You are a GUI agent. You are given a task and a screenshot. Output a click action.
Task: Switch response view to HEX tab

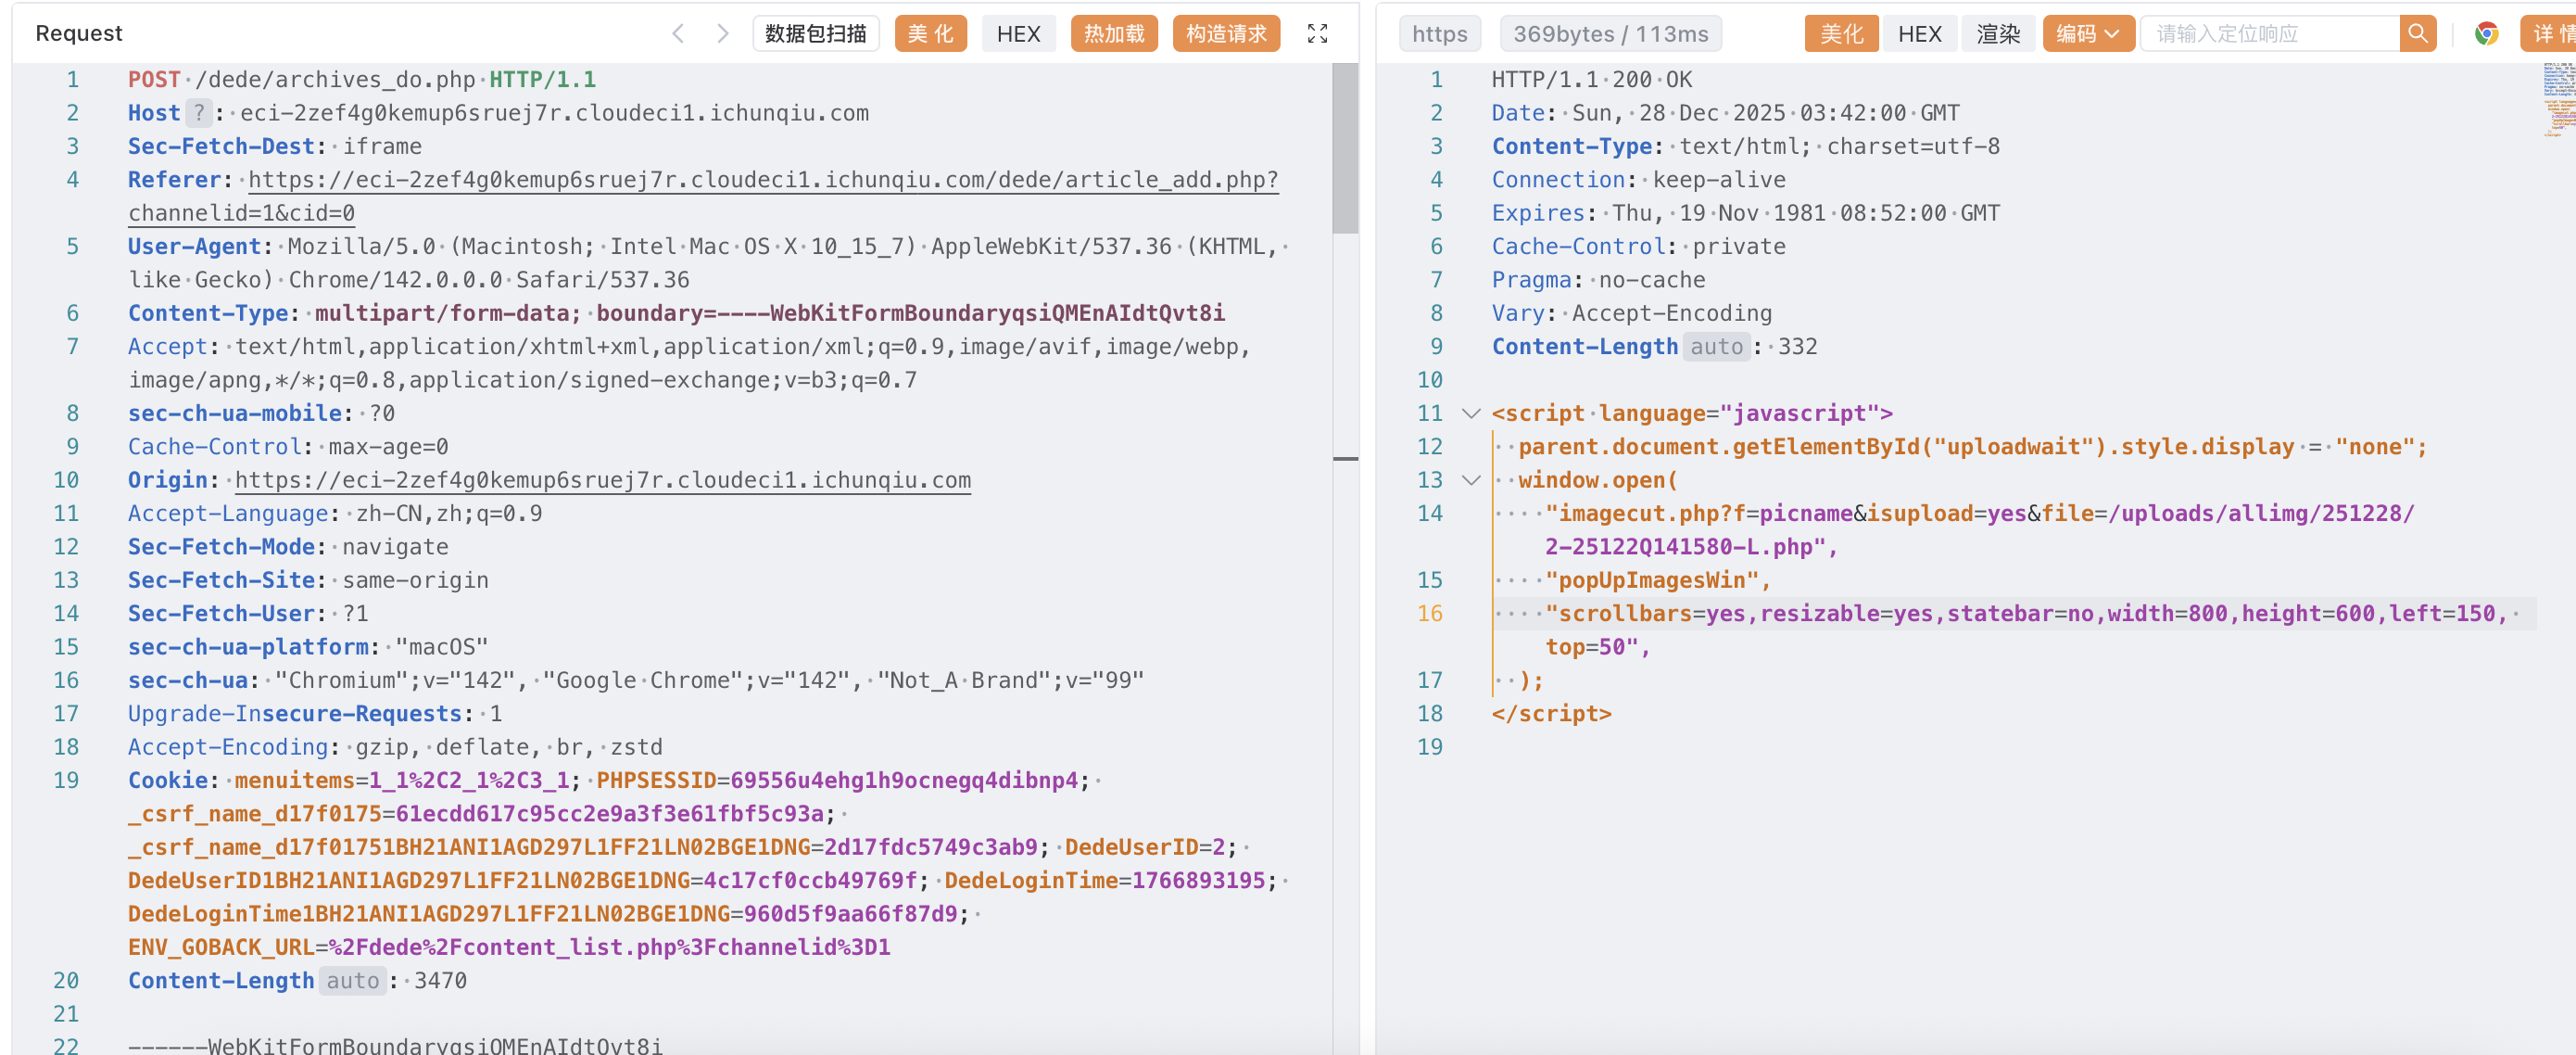[1919, 34]
